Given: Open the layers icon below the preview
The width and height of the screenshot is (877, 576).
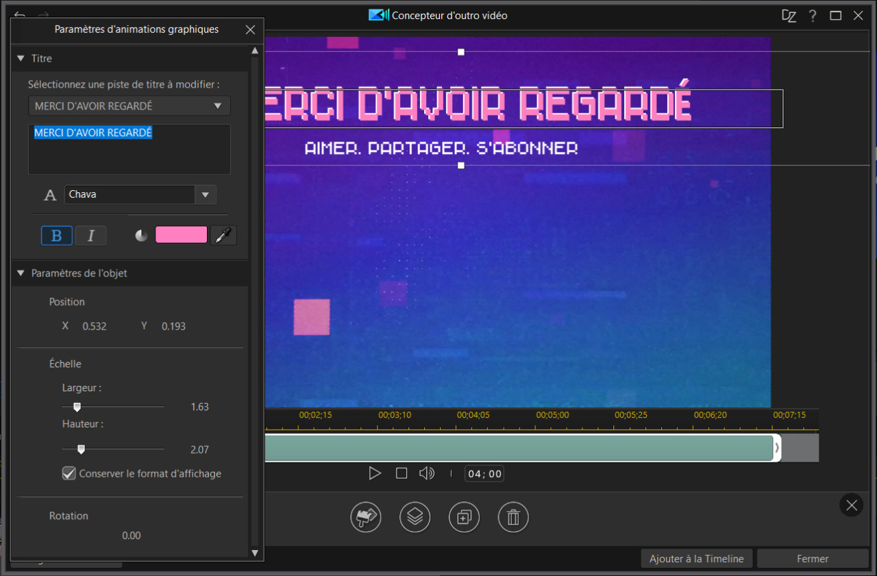Looking at the screenshot, I should tap(415, 517).
